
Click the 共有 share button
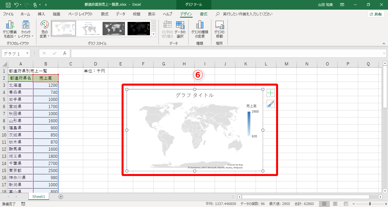click(x=376, y=14)
